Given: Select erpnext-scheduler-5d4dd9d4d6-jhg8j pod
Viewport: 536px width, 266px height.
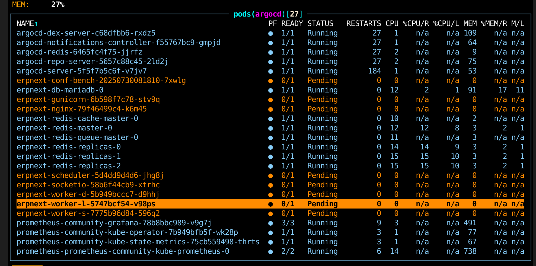Looking at the screenshot, I should pos(270,175).
